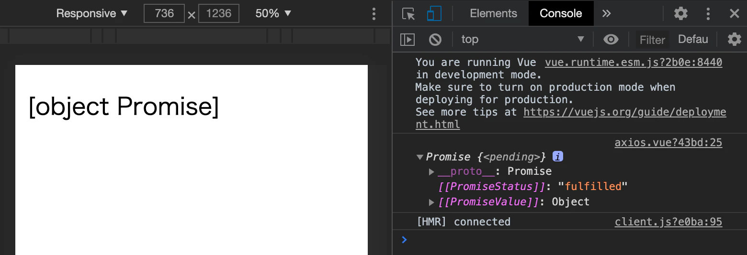The width and height of the screenshot is (747, 255).
Task: Expand the __proto__ Promise entry
Action: (431, 171)
